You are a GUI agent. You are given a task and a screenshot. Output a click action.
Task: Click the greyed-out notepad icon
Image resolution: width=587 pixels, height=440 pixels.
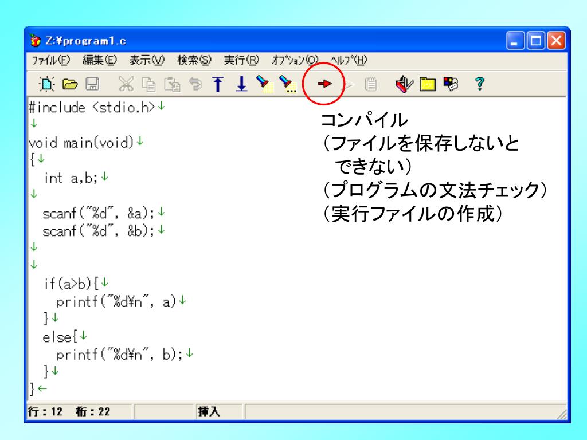(x=371, y=84)
